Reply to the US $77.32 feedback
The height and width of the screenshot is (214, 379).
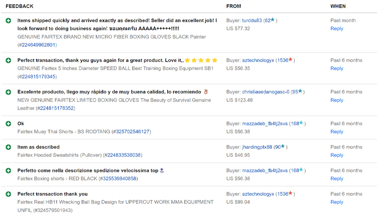pos(337,29)
